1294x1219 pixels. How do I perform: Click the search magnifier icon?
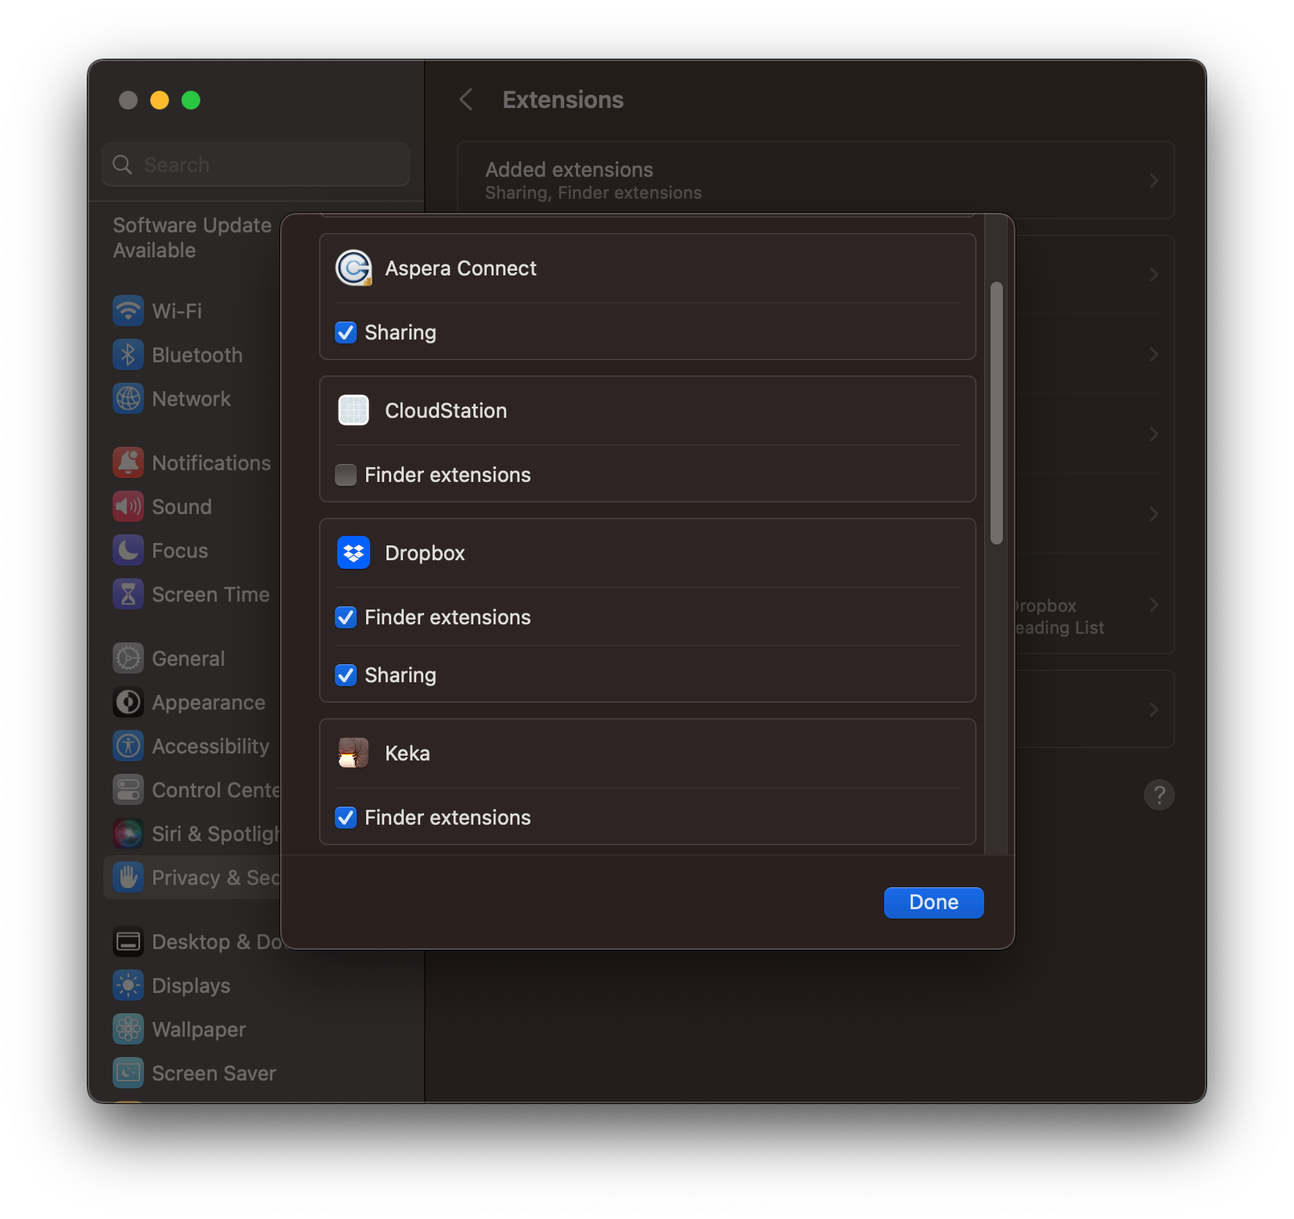(x=123, y=164)
